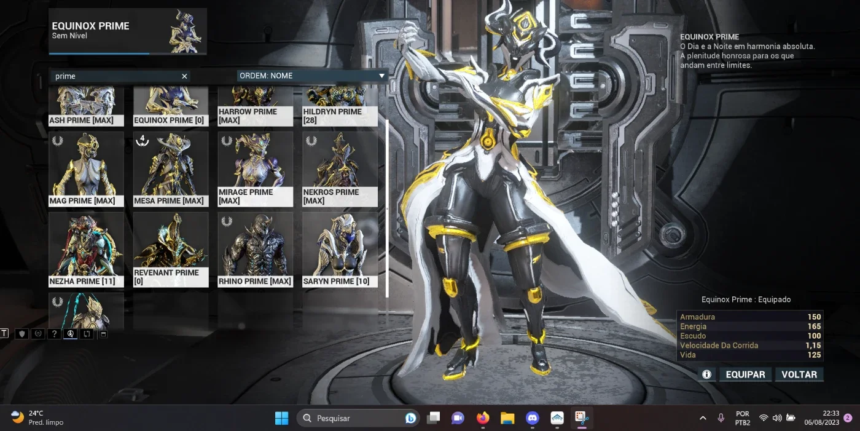
Task: Select the Nezha Prime [11] card
Action: pyautogui.click(x=86, y=250)
